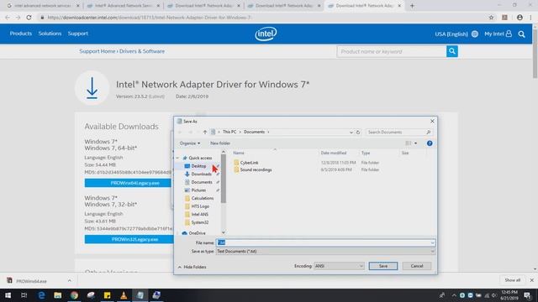Select the System32 folder in navigation pane

[x=200, y=222]
